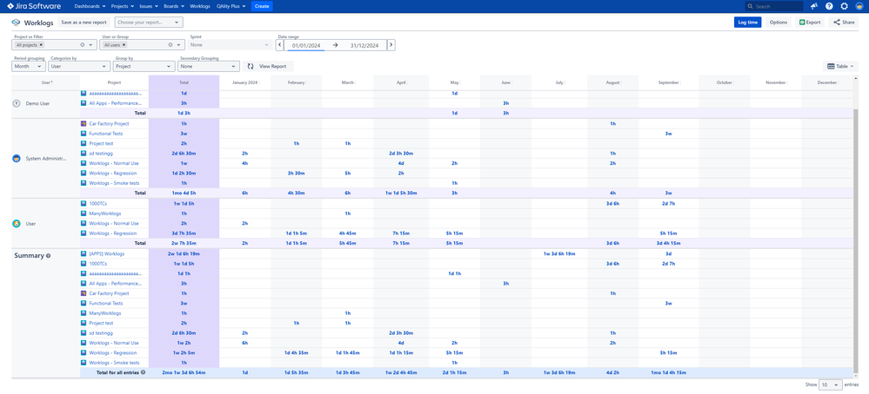Image resolution: width=869 pixels, height=394 pixels.
Task: Click the sd testingg project icon under System Administrator
Action: pyautogui.click(x=84, y=154)
